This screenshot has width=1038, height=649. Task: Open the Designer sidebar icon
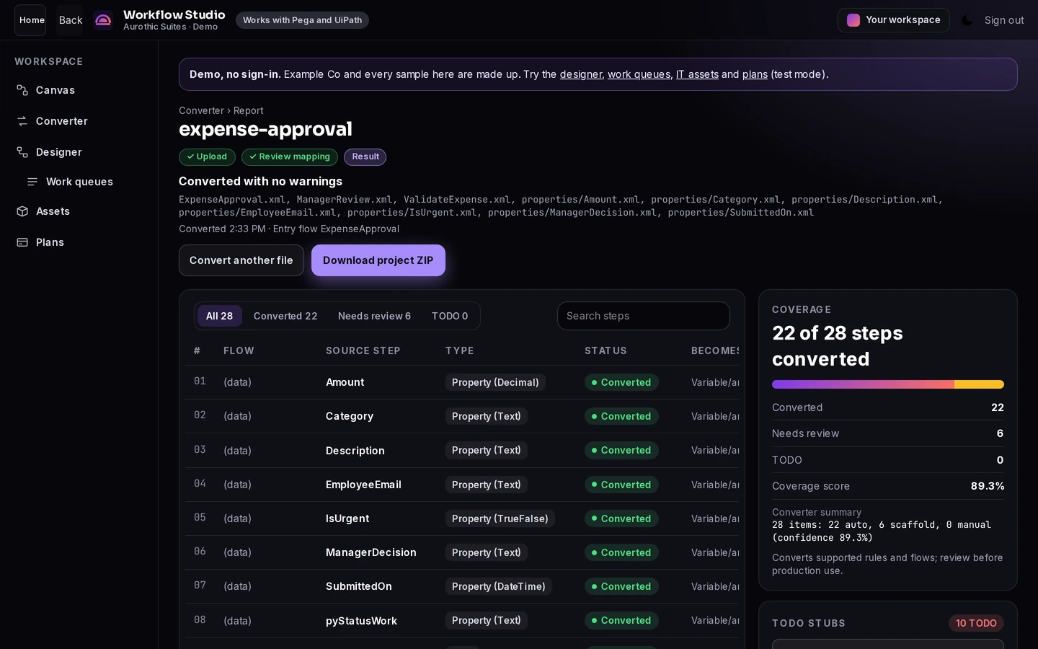pos(22,152)
